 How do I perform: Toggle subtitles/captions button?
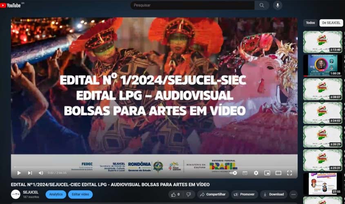pos(245,173)
